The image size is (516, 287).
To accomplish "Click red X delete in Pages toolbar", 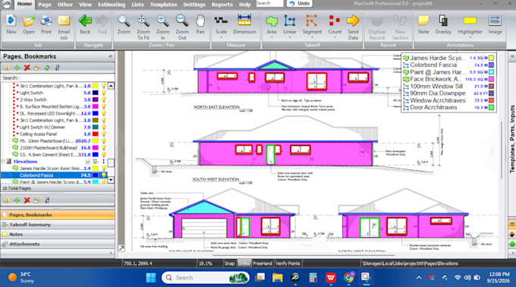I will (x=27, y=68).
